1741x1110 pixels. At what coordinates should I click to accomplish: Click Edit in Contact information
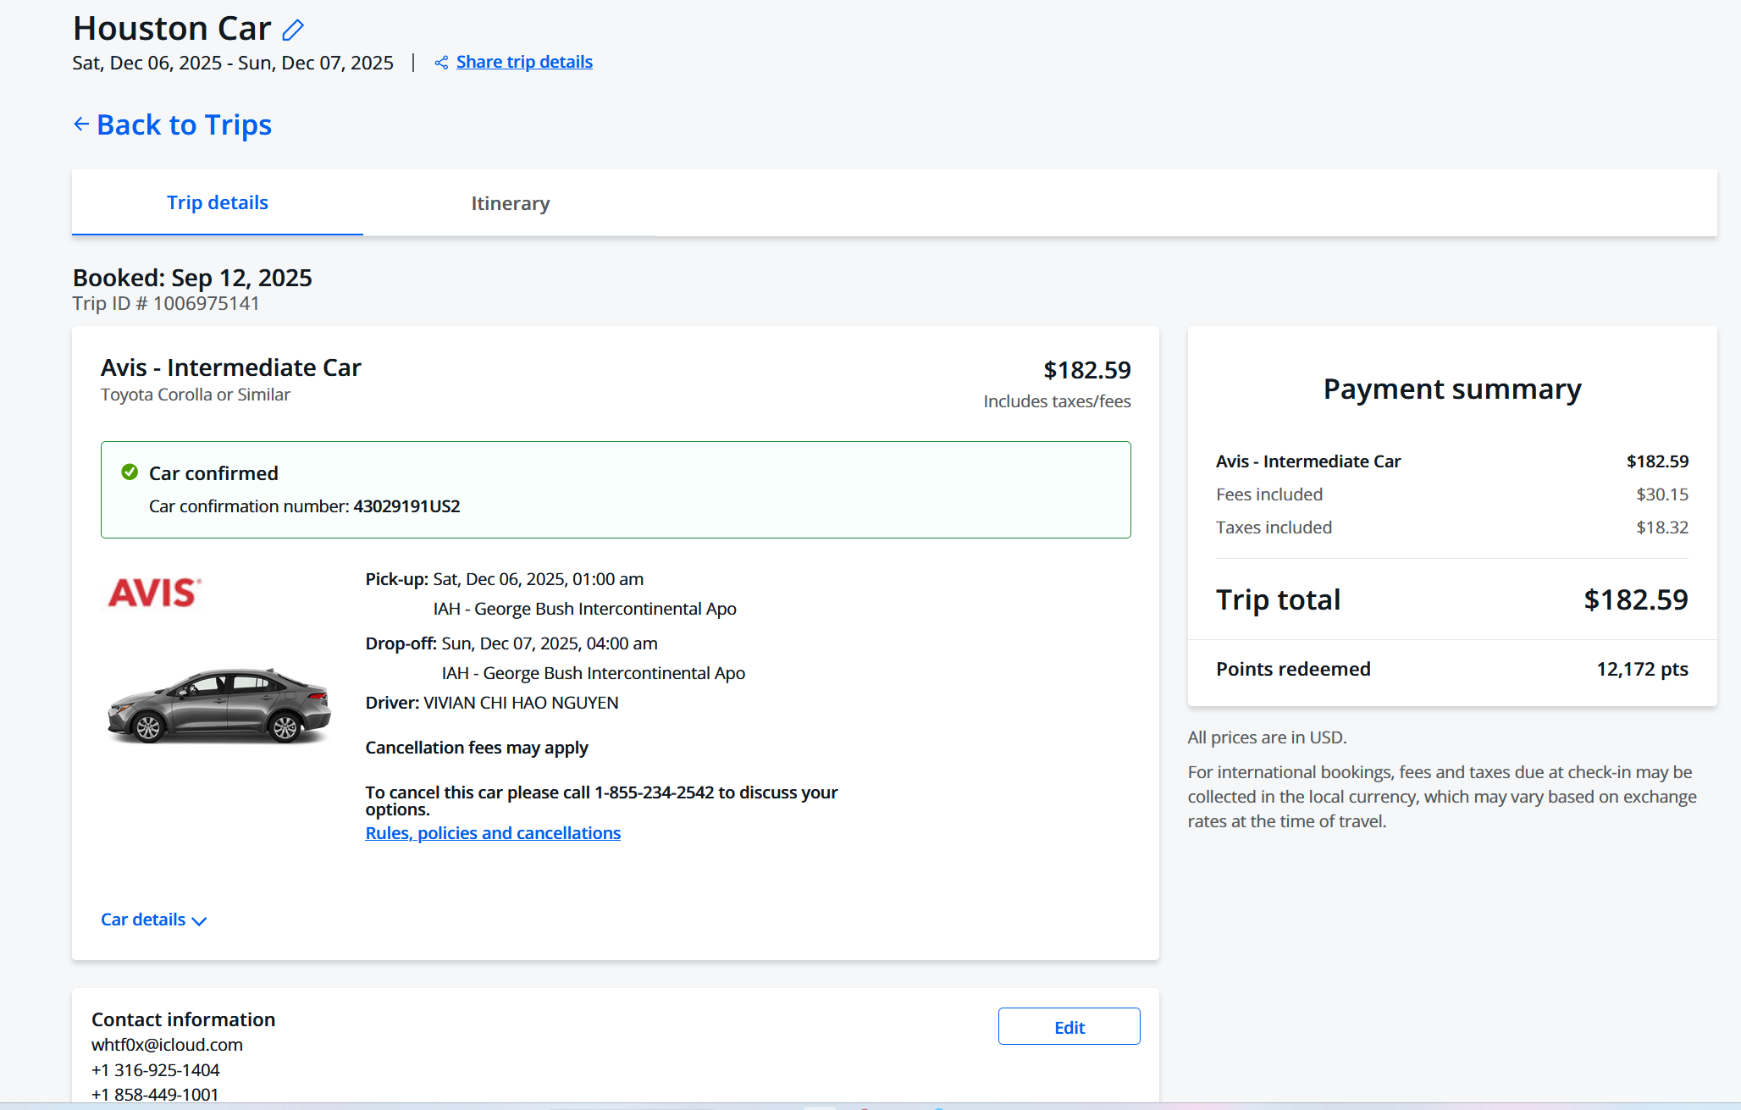tap(1069, 1027)
